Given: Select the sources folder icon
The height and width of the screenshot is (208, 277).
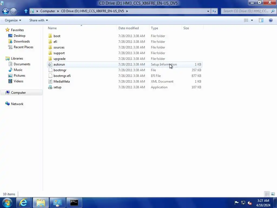Looking at the screenshot, I should click(50, 47).
